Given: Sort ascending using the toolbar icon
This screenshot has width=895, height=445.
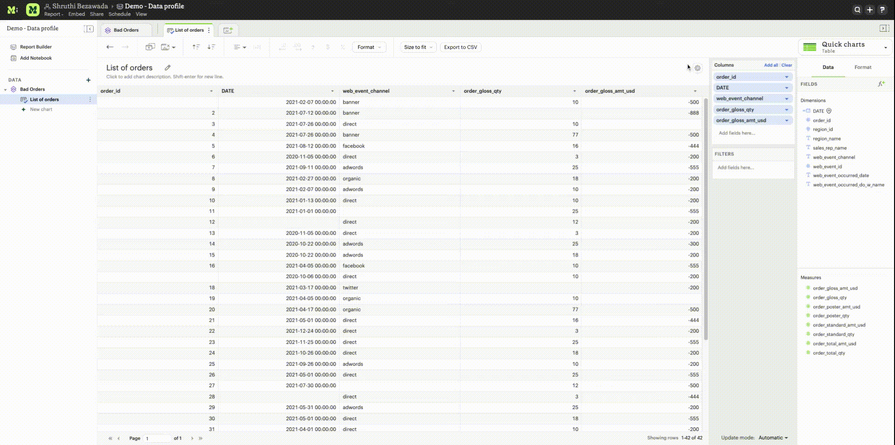Looking at the screenshot, I should (196, 47).
